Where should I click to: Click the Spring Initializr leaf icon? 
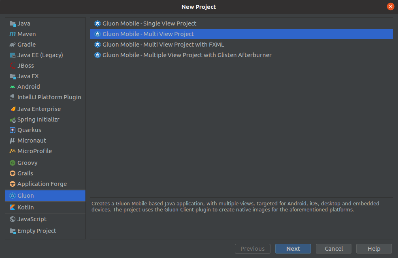pyautogui.click(x=13, y=119)
